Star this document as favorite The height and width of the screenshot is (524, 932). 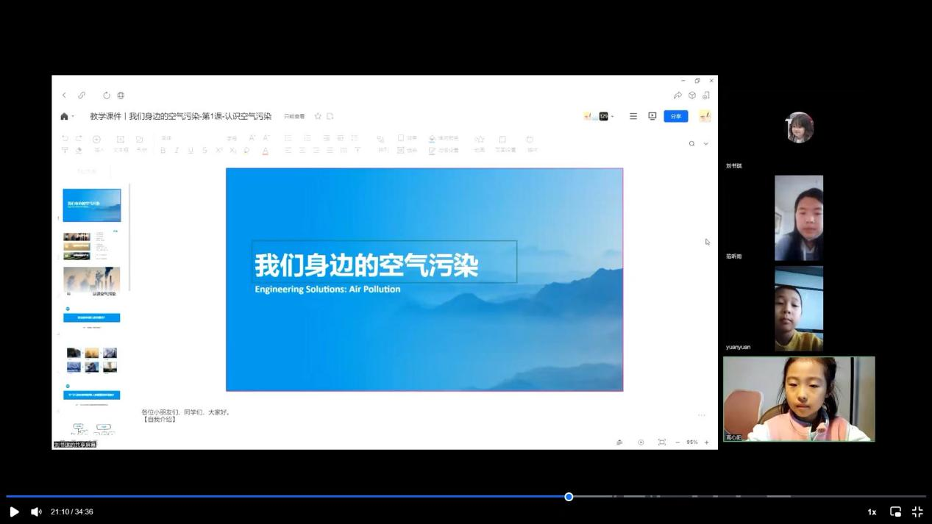pos(318,116)
